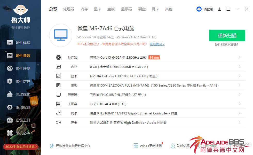Click the 网卡 network adapter icon

coord(58,113)
